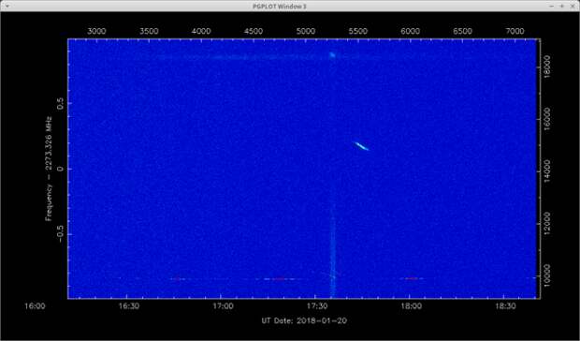Click the 16:00 time axis label
Viewport: 580px width, 341px height.
pyautogui.click(x=35, y=306)
